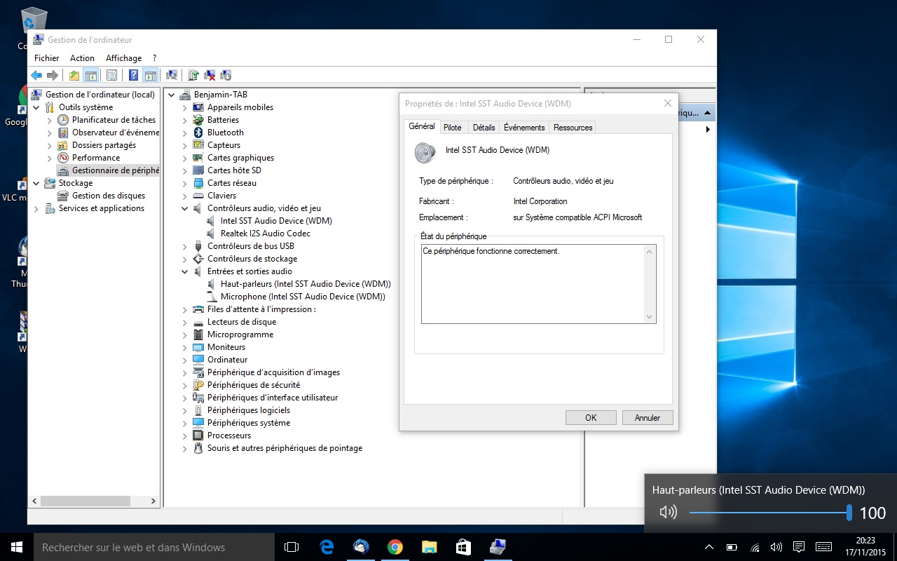Open the Properties toolbar icon
The width and height of the screenshot is (897, 561).
pos(112,76)
